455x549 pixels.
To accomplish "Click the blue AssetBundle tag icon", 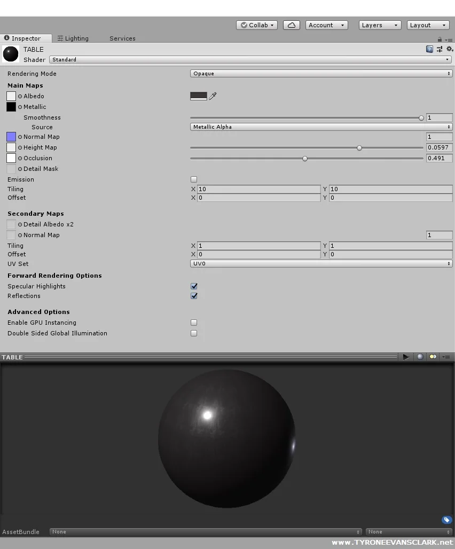I will 447,520.
